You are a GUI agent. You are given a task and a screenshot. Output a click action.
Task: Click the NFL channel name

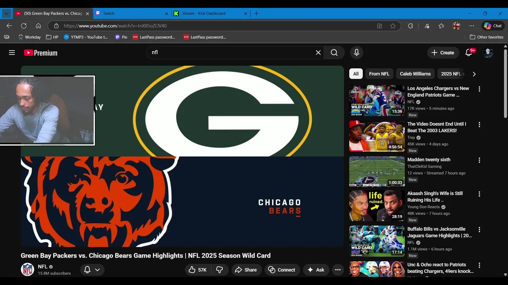(42, 267)
